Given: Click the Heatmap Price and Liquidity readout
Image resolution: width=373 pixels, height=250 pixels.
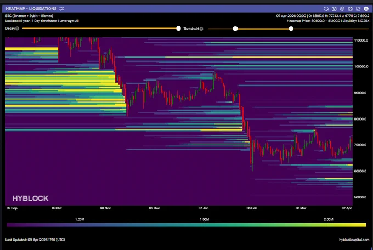Looking at the screenshot, I should point(328,21).
